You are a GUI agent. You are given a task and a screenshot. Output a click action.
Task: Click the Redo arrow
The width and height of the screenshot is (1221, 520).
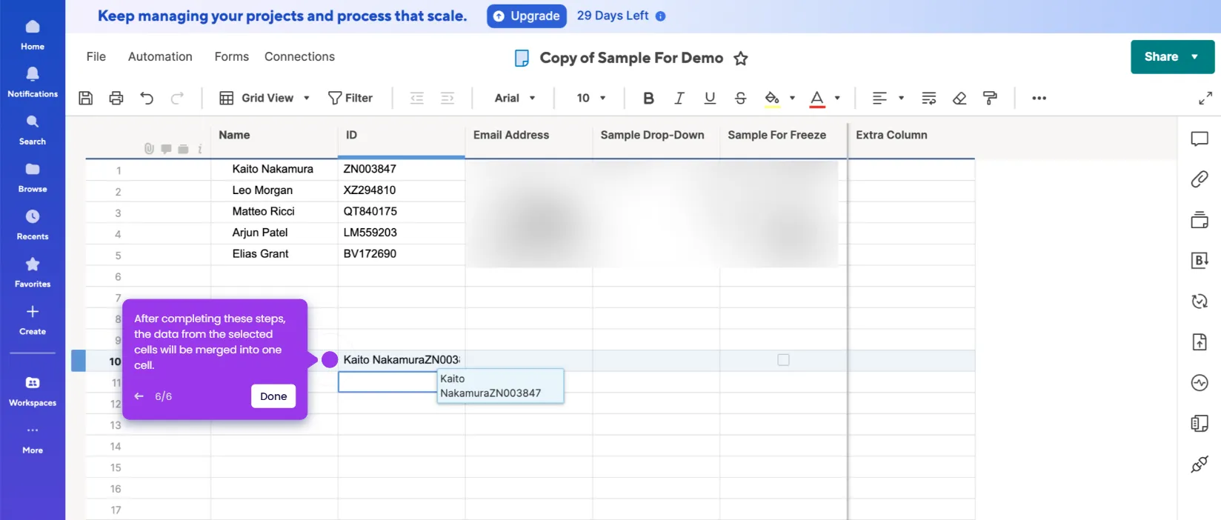coord(177,98)
